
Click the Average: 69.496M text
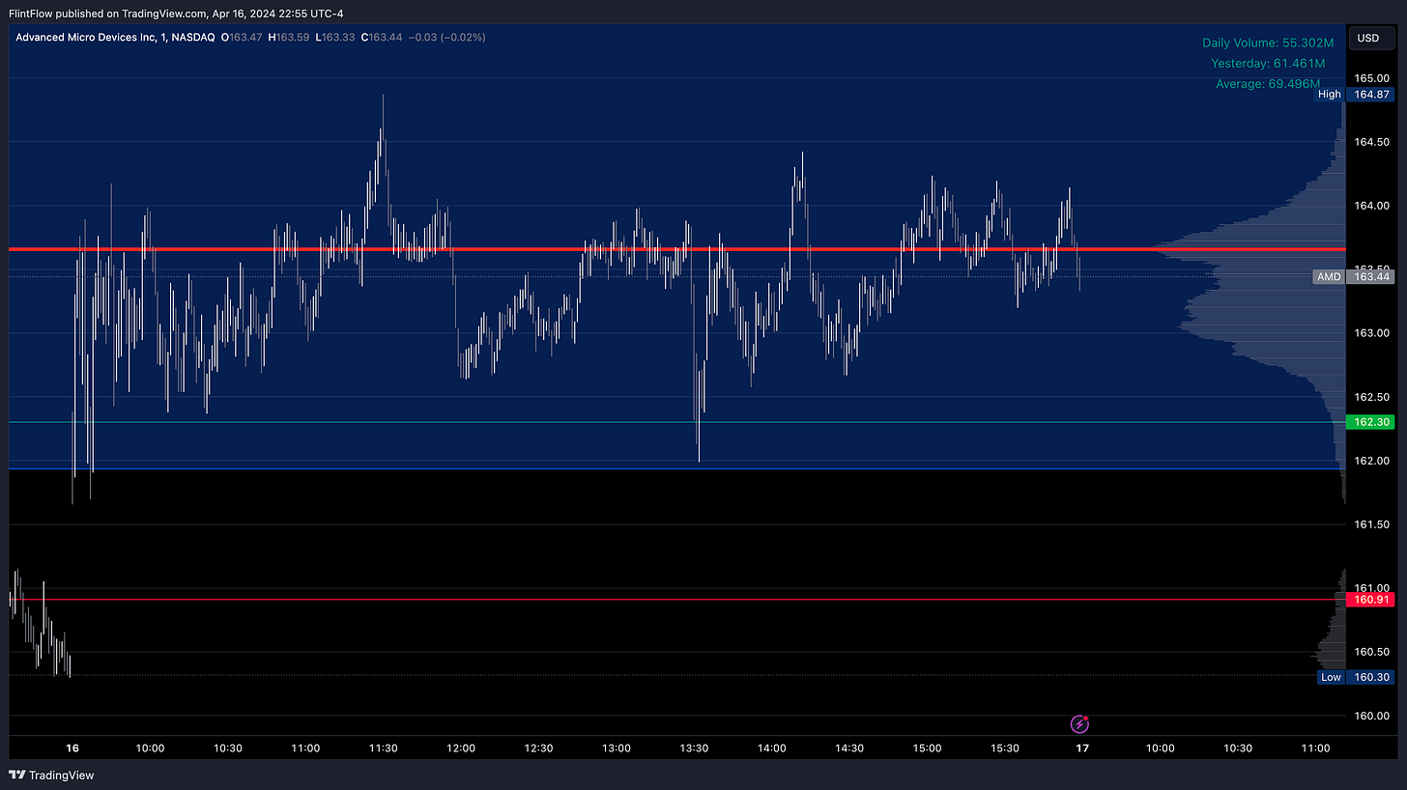1268,84
